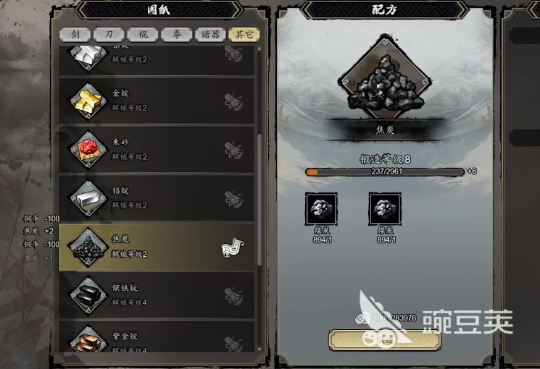The image size is (540, 369).
Task: Open the 拳 weapon tab
Action: tap(177, 35)
